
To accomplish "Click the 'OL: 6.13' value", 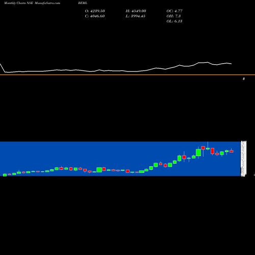I will click(x=174, y=21).
